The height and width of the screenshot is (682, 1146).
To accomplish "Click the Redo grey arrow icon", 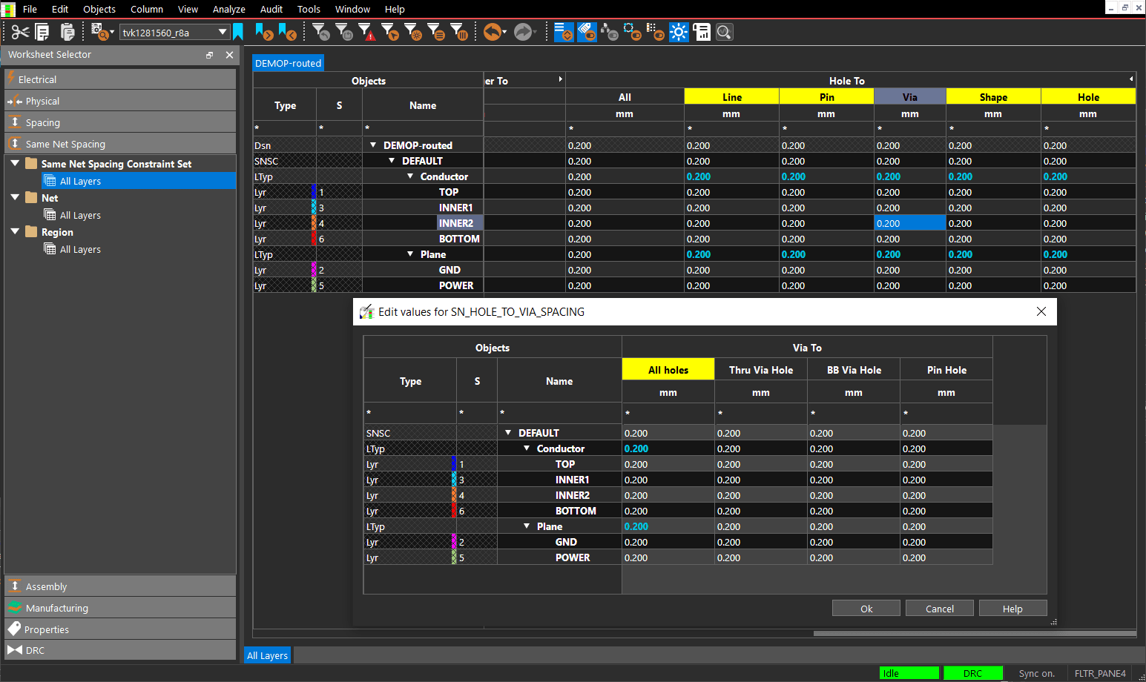I will (x=524, y=32).
